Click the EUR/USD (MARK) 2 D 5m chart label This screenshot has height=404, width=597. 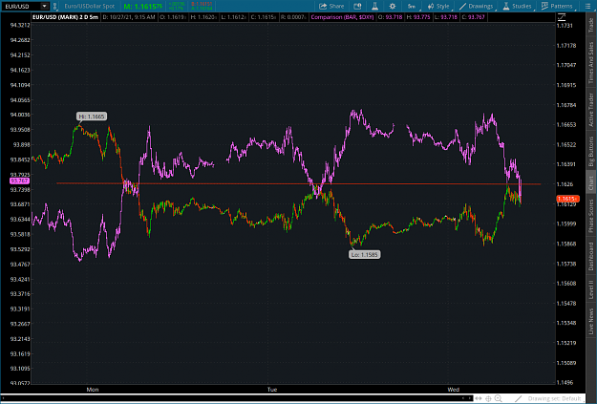(65, 17)
